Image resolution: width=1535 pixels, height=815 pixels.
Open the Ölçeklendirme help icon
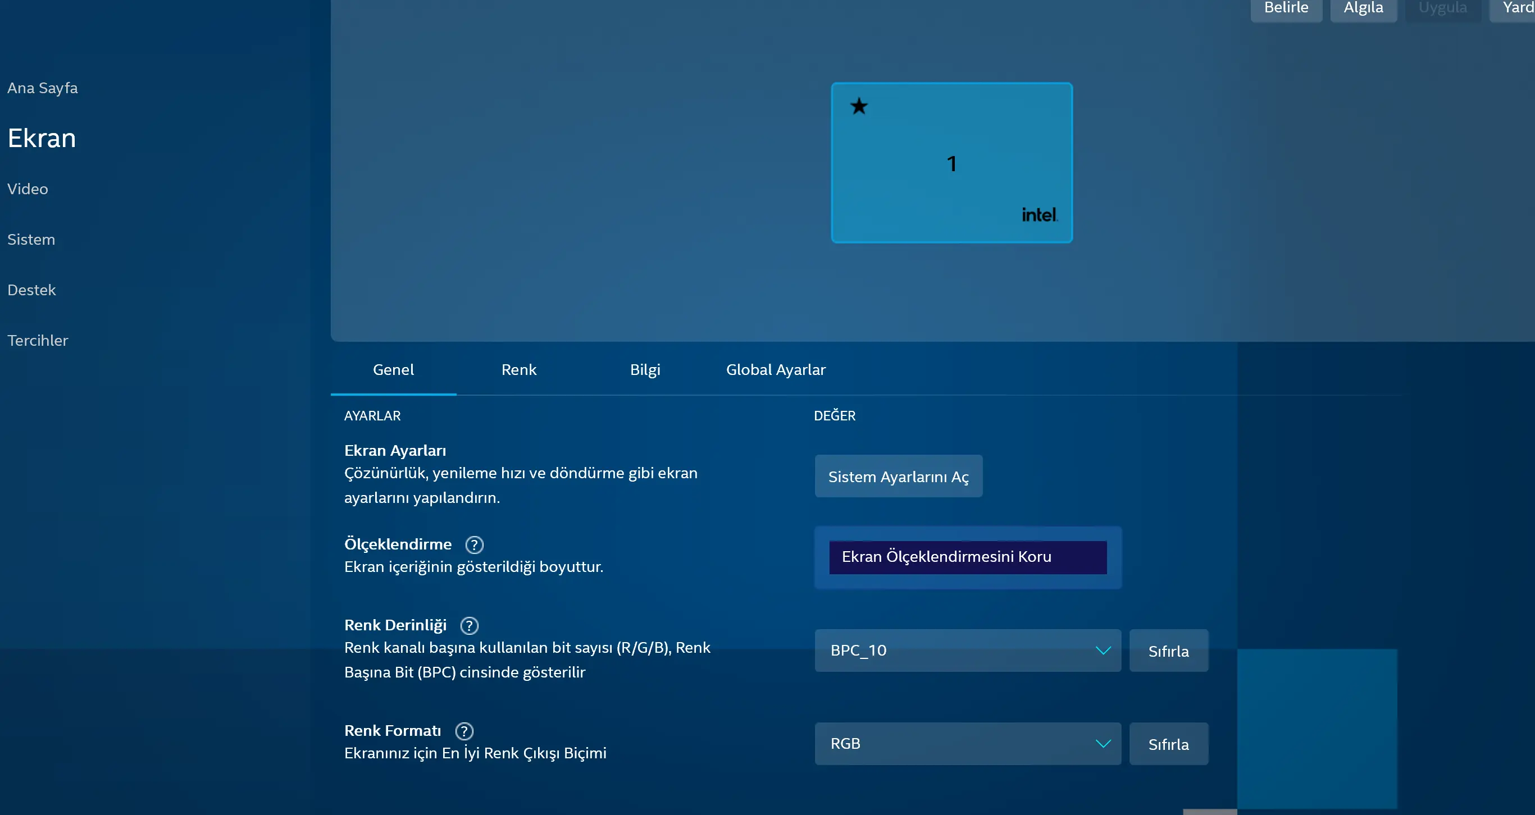tap(475, 544)
